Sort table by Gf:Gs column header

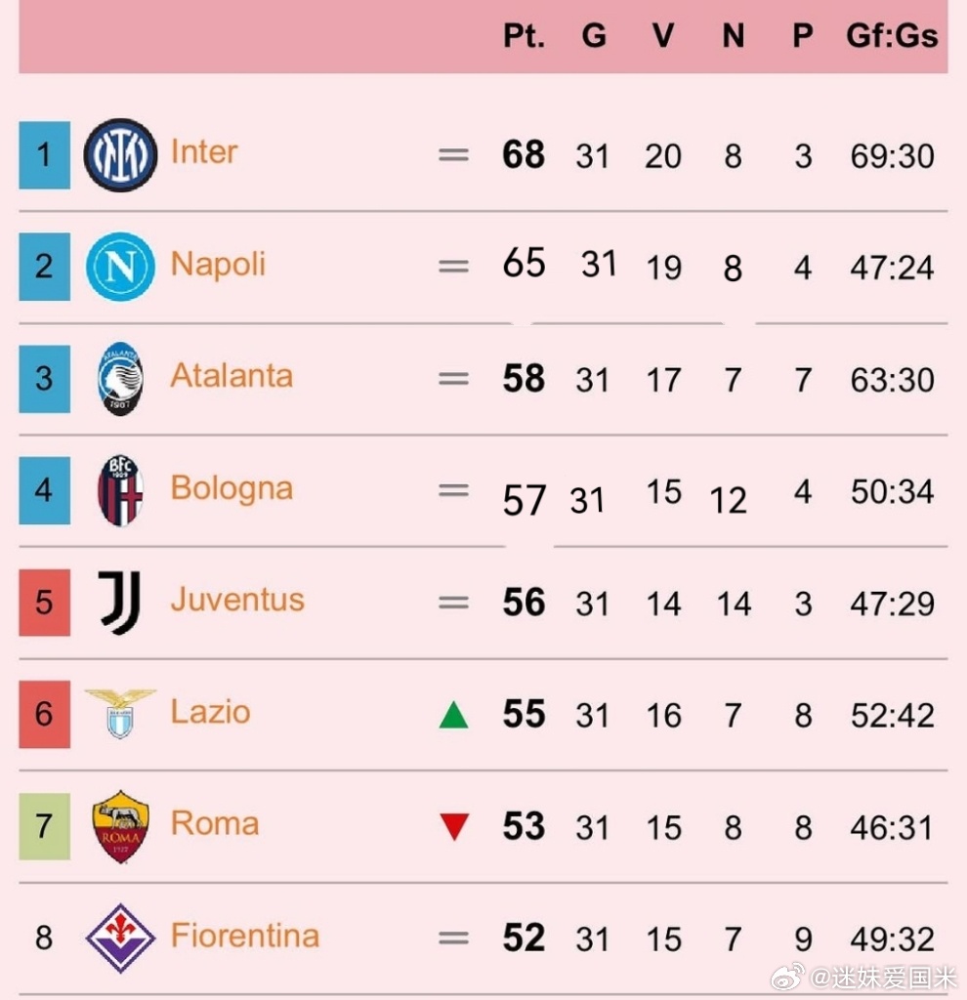point(892,36)
